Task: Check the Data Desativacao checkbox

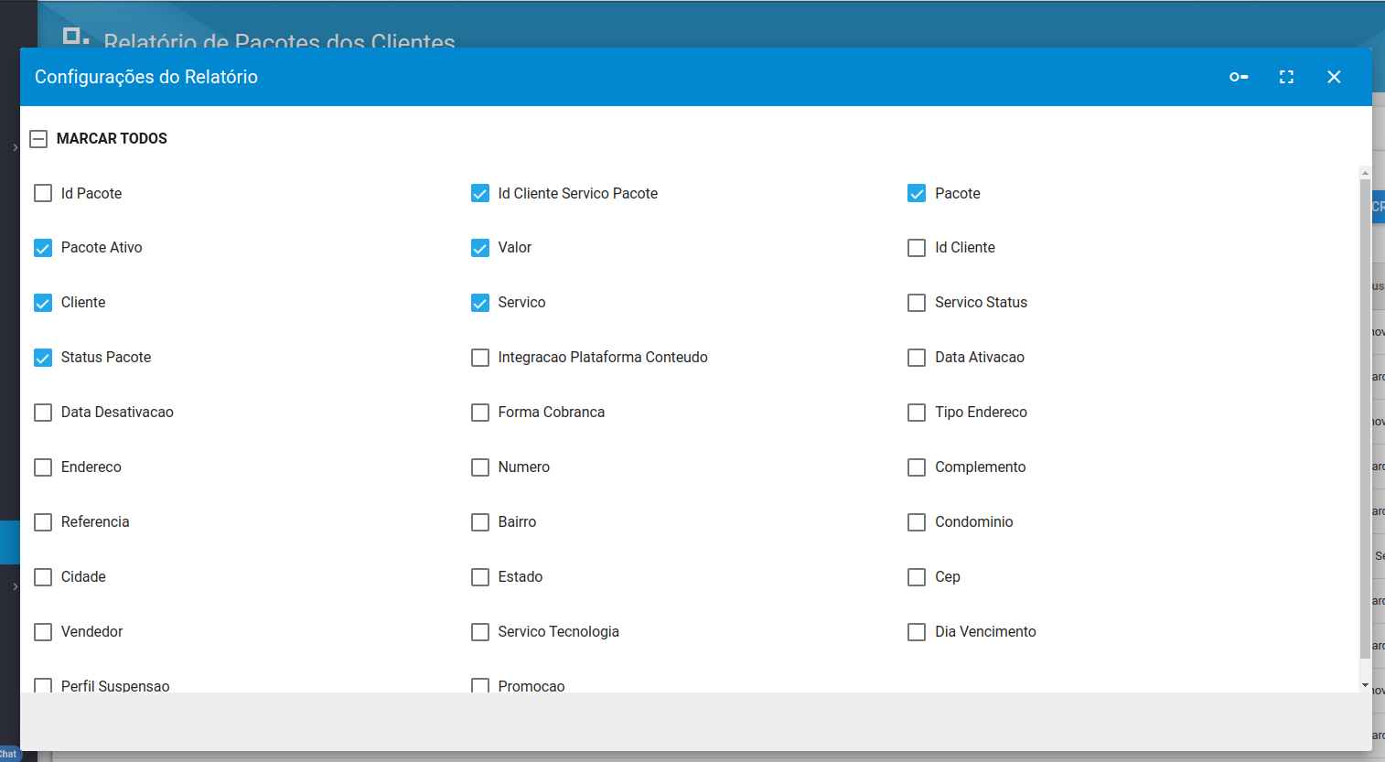Action: click(x=43, y=413)
